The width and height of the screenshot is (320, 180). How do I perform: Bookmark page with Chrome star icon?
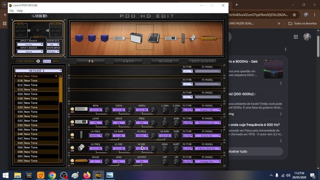294,15
